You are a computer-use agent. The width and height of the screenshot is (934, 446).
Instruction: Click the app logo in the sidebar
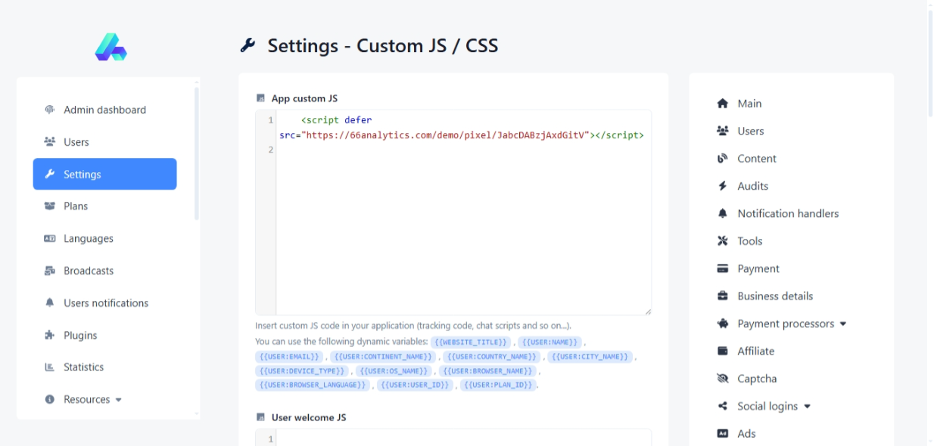[111, 47]
